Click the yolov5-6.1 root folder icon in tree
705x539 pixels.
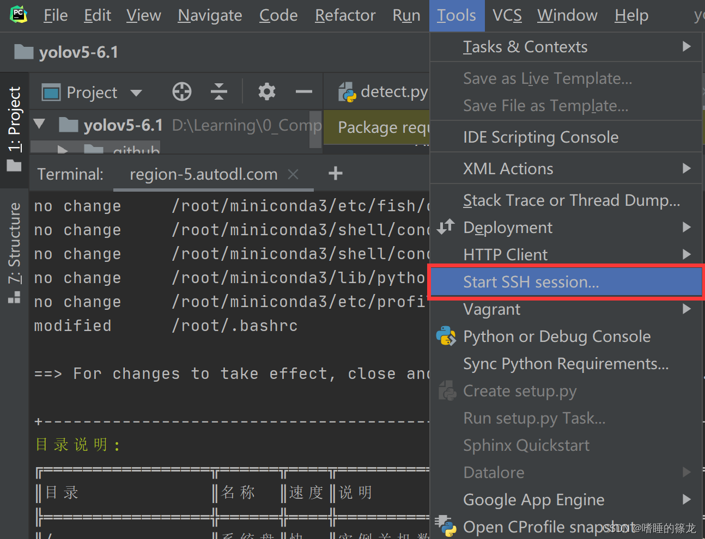(x=69, y=125)
